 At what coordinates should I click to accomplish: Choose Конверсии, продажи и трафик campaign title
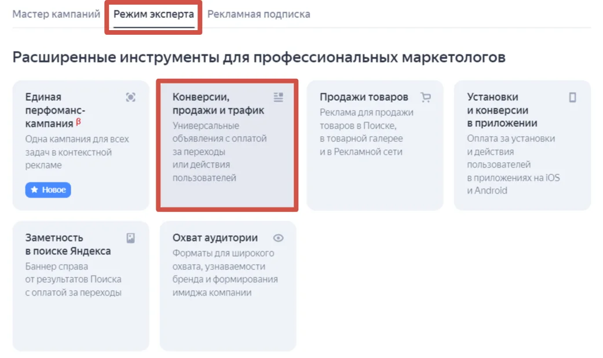[x=218, y=104]
